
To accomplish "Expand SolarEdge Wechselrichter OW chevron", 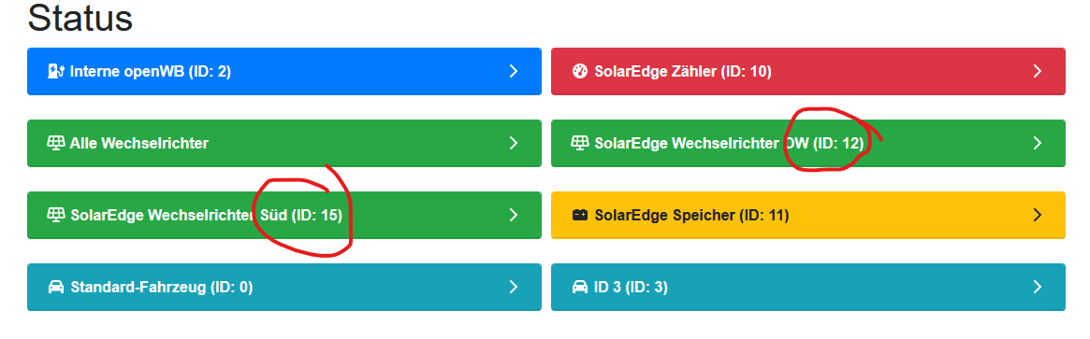I will point(1038,143).
